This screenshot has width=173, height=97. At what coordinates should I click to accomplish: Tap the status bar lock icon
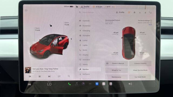click(x=77, y=7)
